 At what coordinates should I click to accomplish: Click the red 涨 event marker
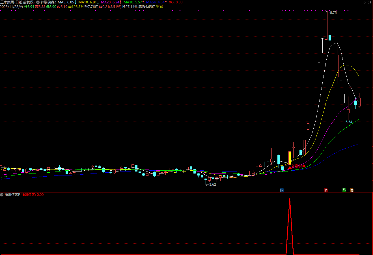[x=326, y=190]
